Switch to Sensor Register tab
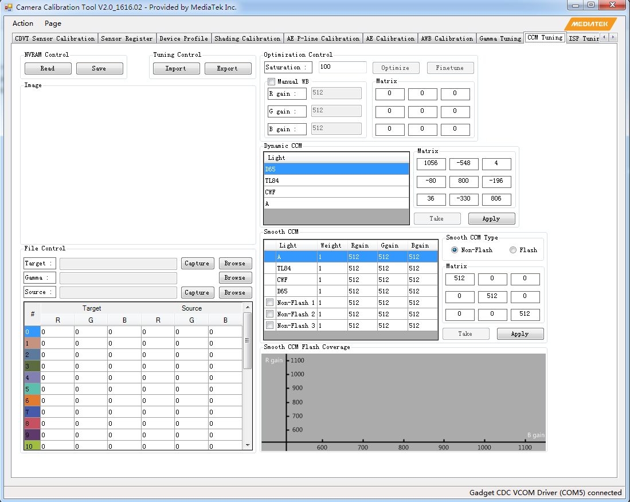 pyautogui.click(x=127, y=38)
